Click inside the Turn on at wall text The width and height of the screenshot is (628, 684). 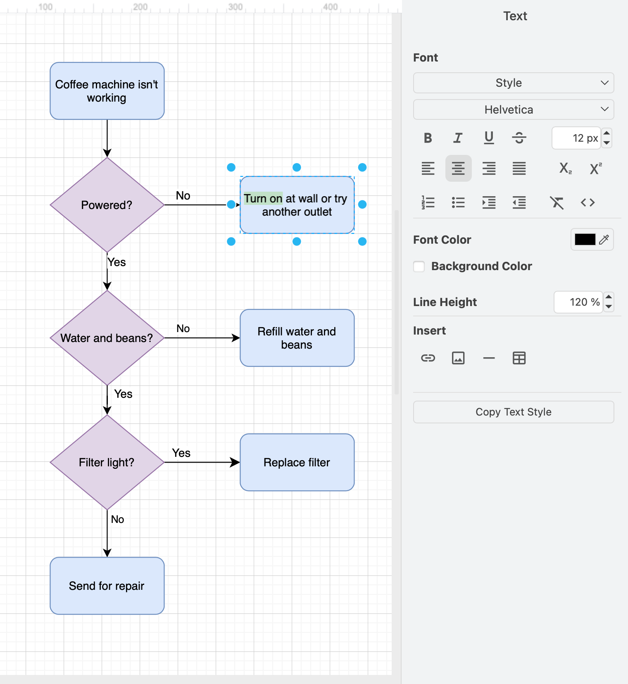pos(296,205)
